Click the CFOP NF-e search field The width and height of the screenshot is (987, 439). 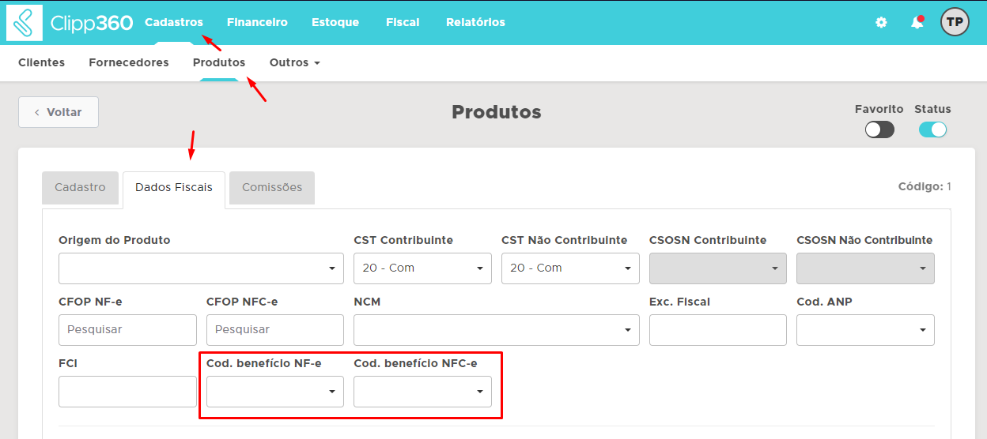point(127,330)
